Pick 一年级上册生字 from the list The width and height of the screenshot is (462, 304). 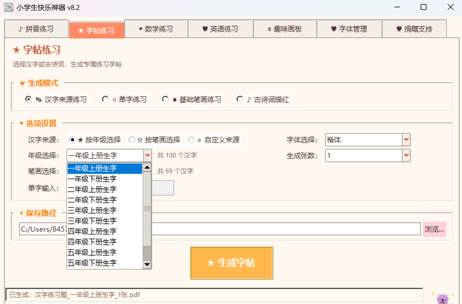tap(105, 168)
